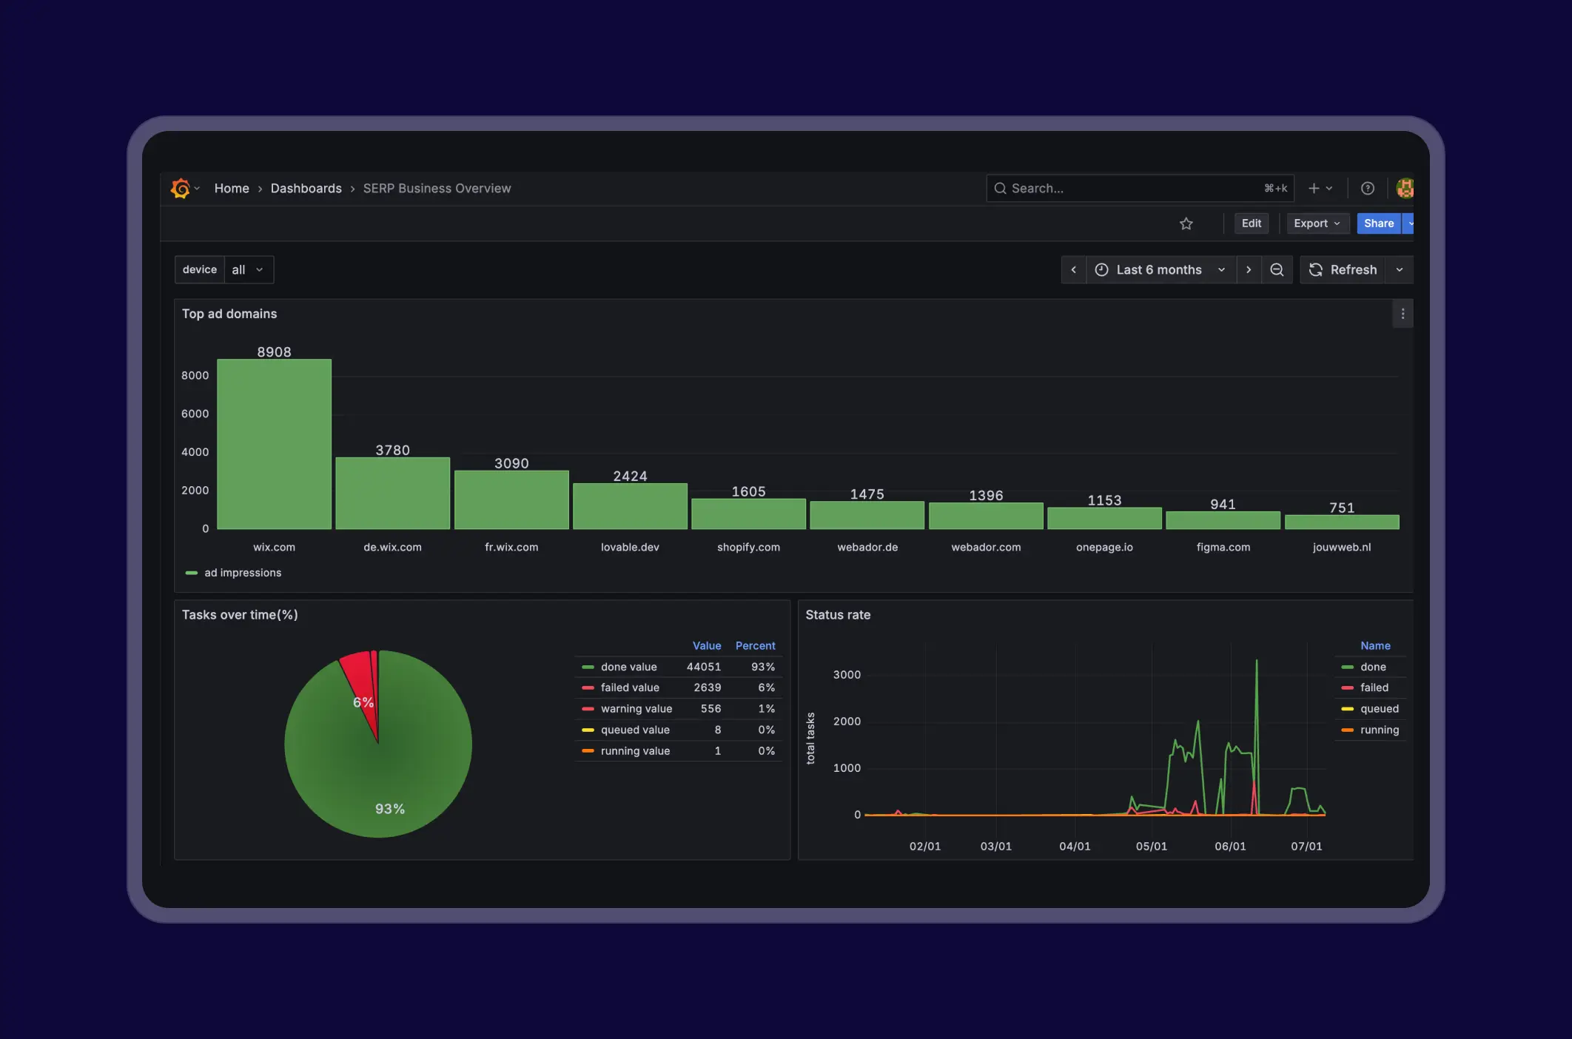The image size is (1572, 1039).
Task: Toggle queued series in Status rate legend
Action: tap(1380, 709)
